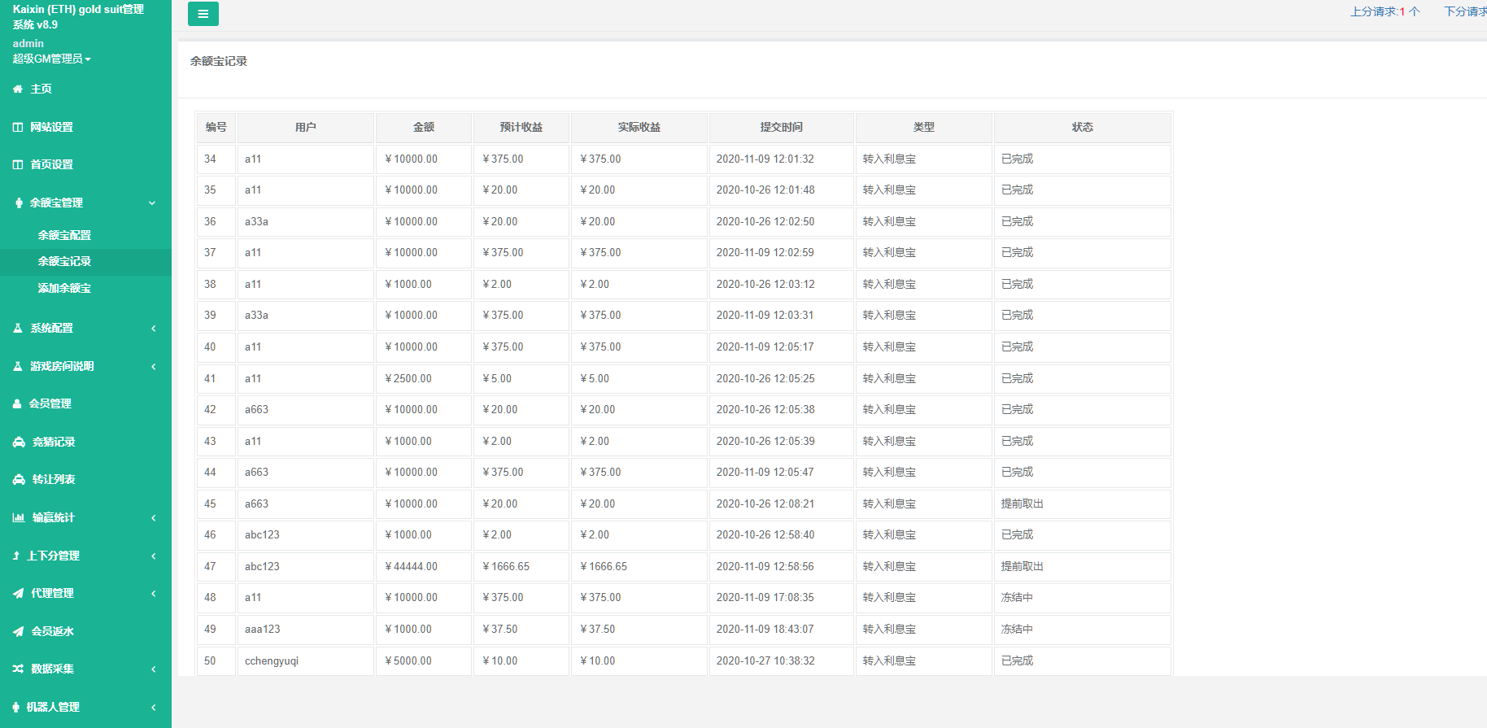Viewport: 1487px width, 728px height.
Task: Click the bar chart icon for 输赢统计
Action: [x=19, y=518]
